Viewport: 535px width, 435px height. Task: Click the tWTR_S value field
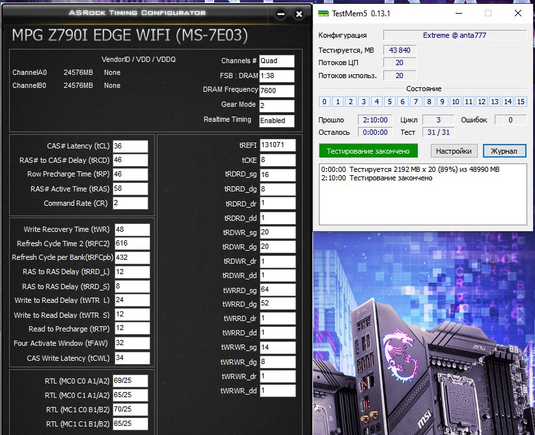pyautogui.click(x=132, y=315)
